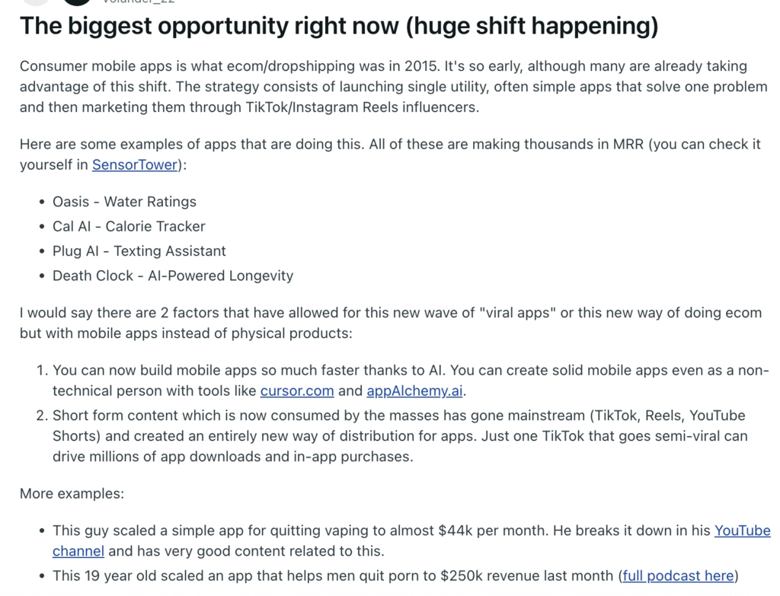Click the Volunder_22 username
Viewport: 780px width, 596px height.
pyautogui.click(x=139, y=2)
